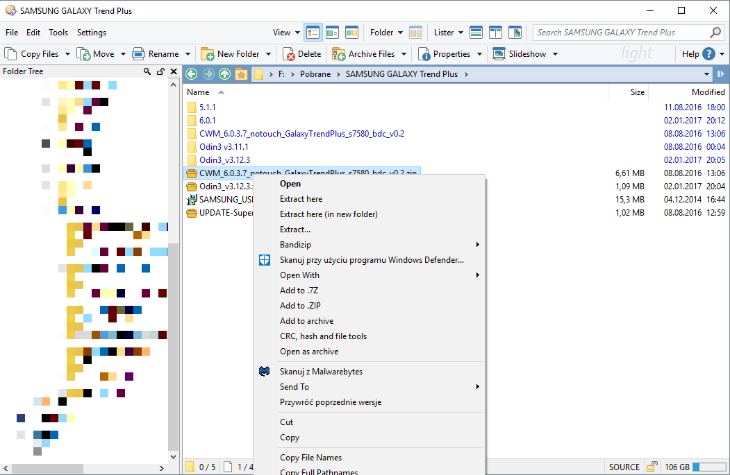Open the Rename dropdown arrow
This screenshot has width=730, height=475.
188,54
